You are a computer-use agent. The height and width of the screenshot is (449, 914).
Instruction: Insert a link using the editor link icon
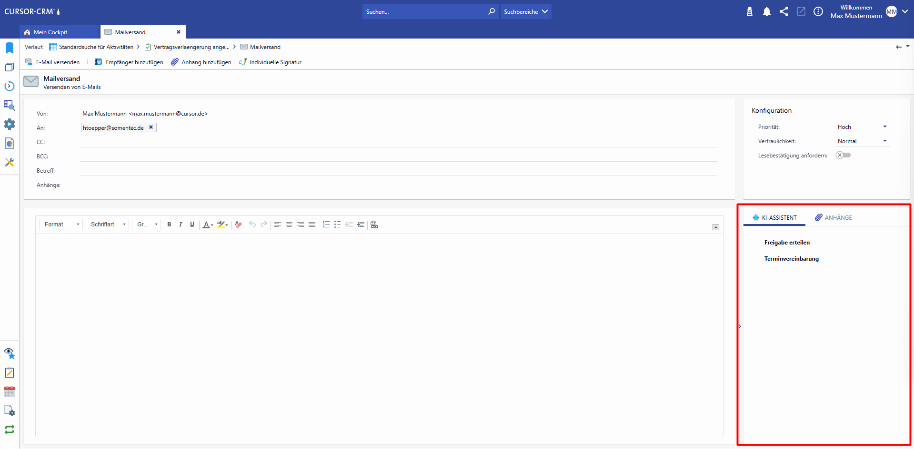(x=374, y=224)
